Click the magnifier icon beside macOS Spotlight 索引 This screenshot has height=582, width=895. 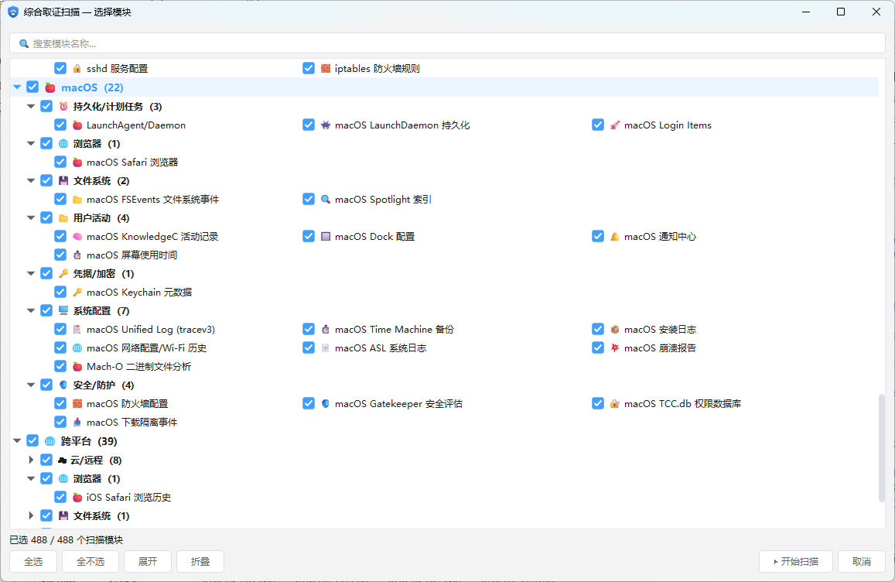point(326,200)
